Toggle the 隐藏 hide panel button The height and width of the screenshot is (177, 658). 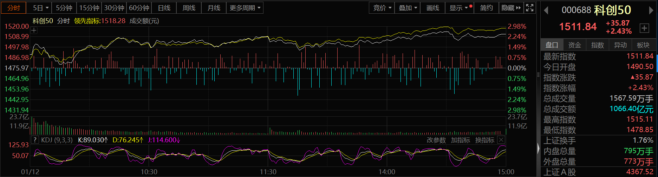(511, 8)
